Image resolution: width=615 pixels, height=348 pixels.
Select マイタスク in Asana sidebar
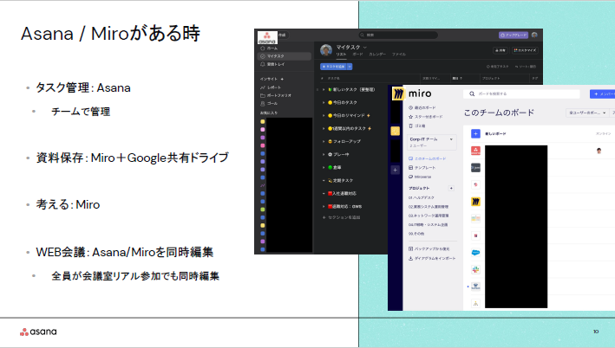[x=285, y=56]
